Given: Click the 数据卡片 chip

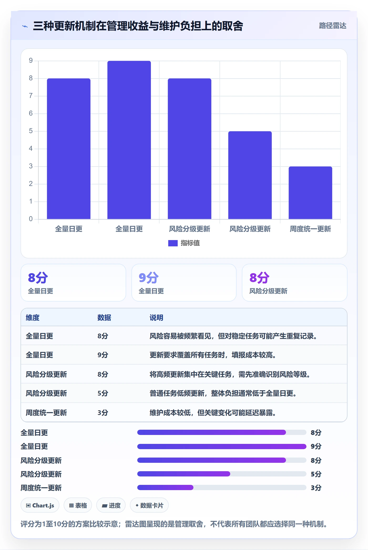Looking at the screenshot, I should pyautogui.click(x=149, y=505).
